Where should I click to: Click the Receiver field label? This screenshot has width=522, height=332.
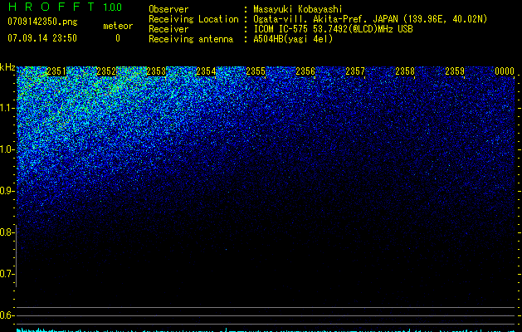pyautogui.click(x=168, y=29)
